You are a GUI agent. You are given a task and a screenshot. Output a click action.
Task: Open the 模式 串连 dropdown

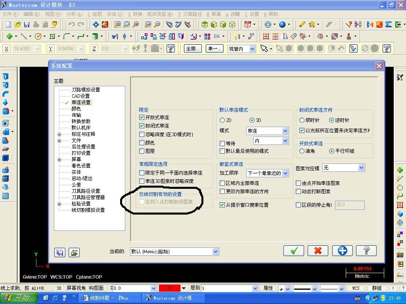click(x=285, y=131)
